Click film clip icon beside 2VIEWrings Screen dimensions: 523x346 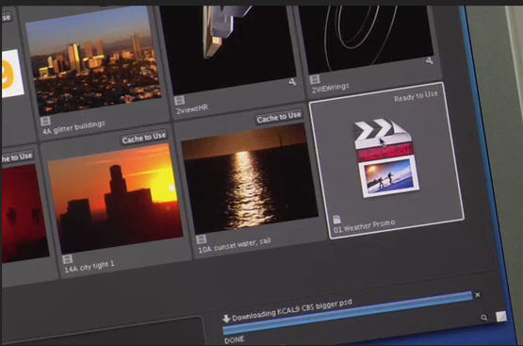315,79
